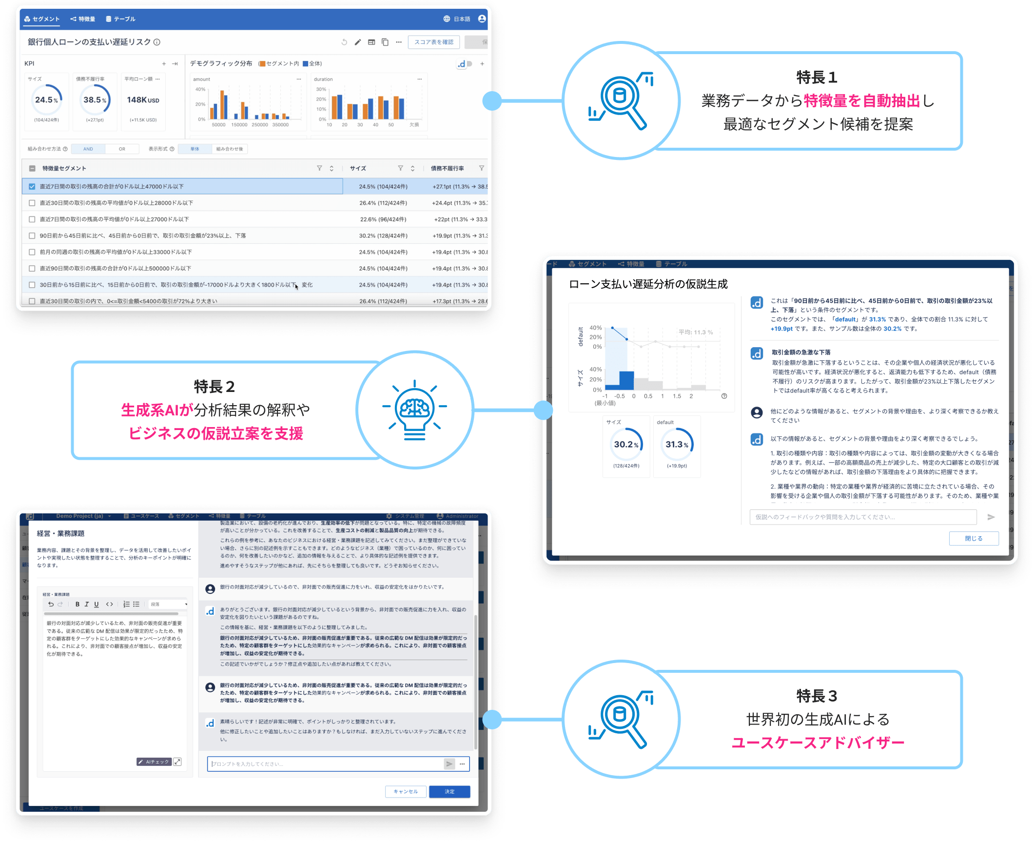Click the 決定 button
Image resolution: width=1034 pixels, height=841 pixels.
(x=449, y=792)
